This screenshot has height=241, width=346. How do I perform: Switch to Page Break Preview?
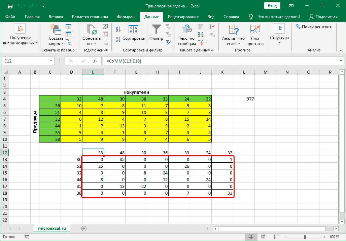pyautogui.click(x=276, y=237)
